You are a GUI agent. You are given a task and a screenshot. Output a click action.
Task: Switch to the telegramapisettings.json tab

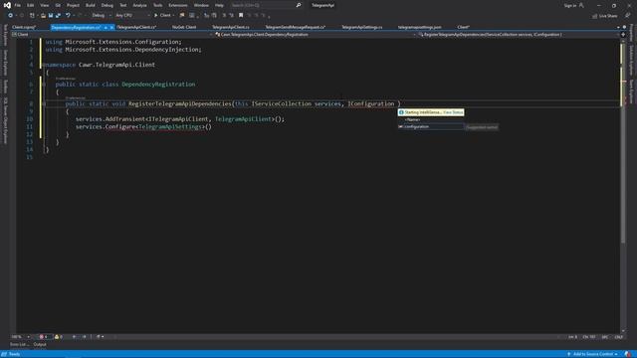tap(420, 27)
